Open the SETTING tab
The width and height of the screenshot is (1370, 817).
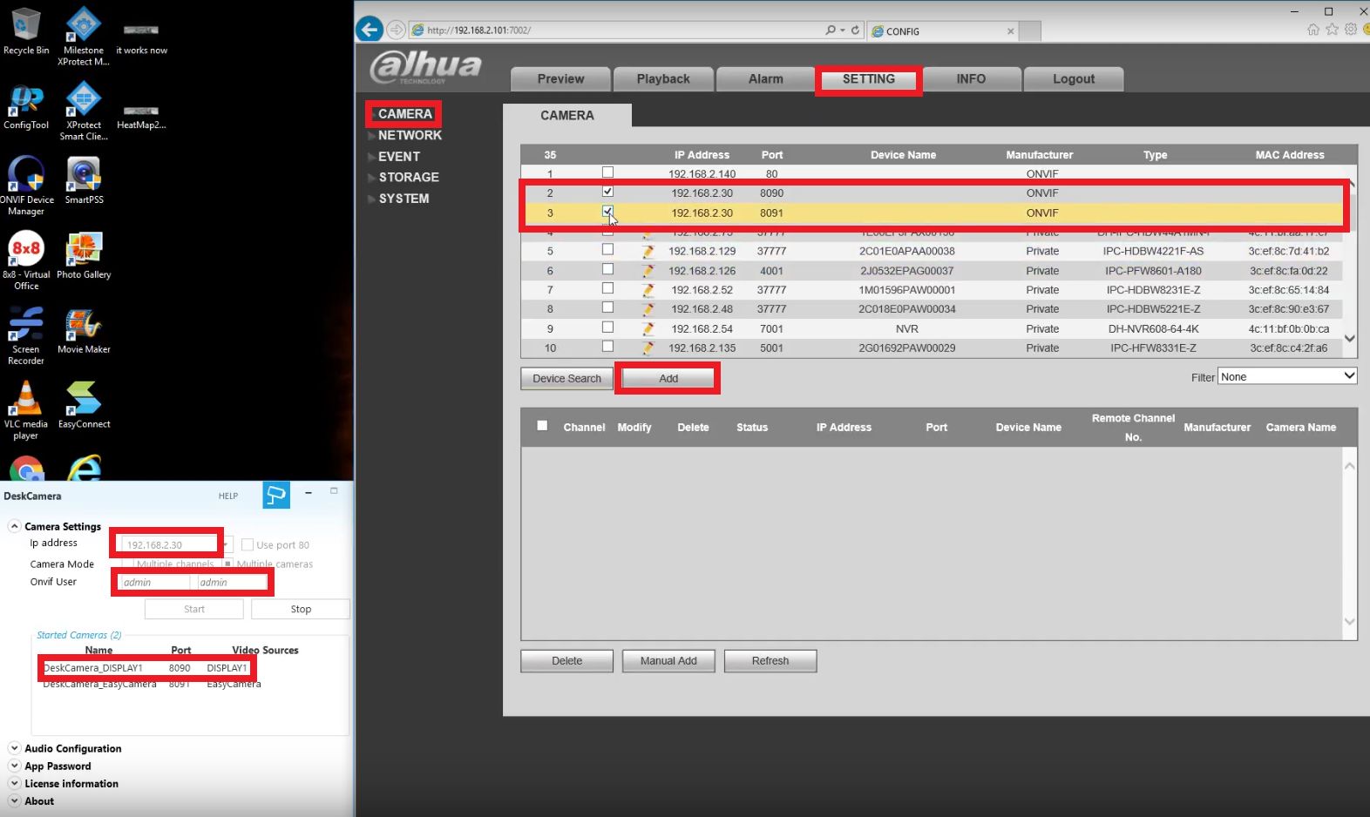869,79
